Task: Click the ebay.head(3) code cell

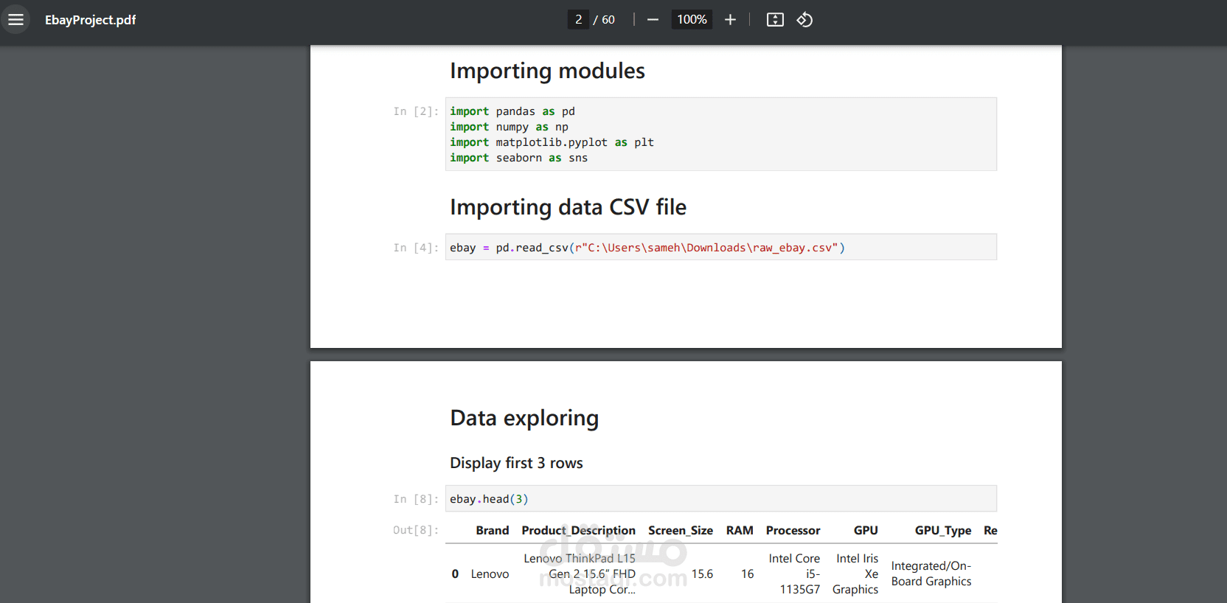Action: (489, 499)
